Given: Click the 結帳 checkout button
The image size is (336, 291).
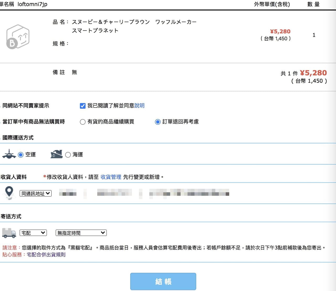Looking at the screenshot, I should pyautogui.click(x=163, y=282).
